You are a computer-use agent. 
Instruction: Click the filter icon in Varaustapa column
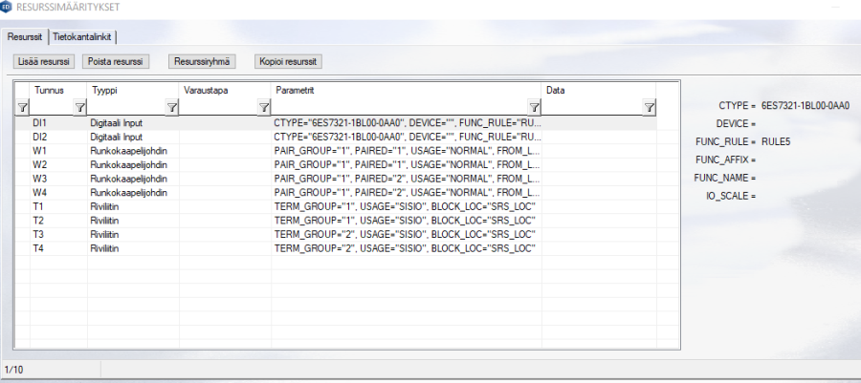tap(263, 108)
